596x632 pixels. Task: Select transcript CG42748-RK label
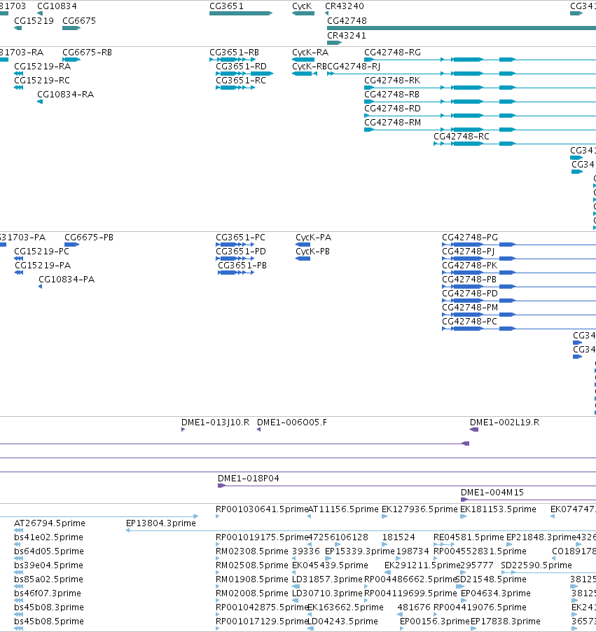[x=392, y=80]
